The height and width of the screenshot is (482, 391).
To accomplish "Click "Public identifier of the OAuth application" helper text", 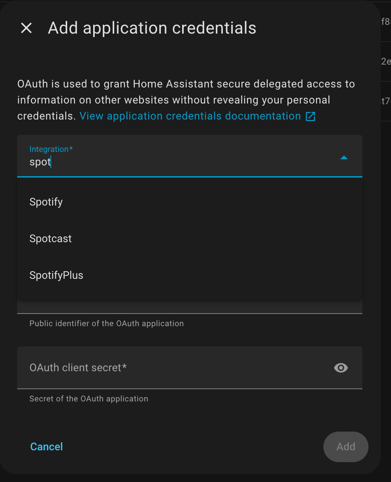I will click(x=107, y=323).
